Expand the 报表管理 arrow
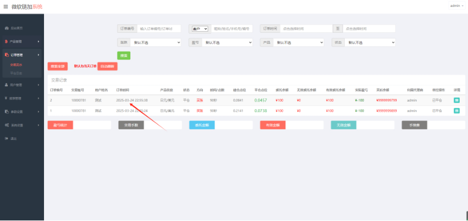468x221 pixels. coord(38,98)
